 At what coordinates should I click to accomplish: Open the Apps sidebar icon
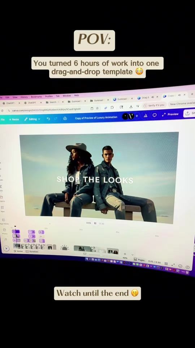[x=2, y=207]
